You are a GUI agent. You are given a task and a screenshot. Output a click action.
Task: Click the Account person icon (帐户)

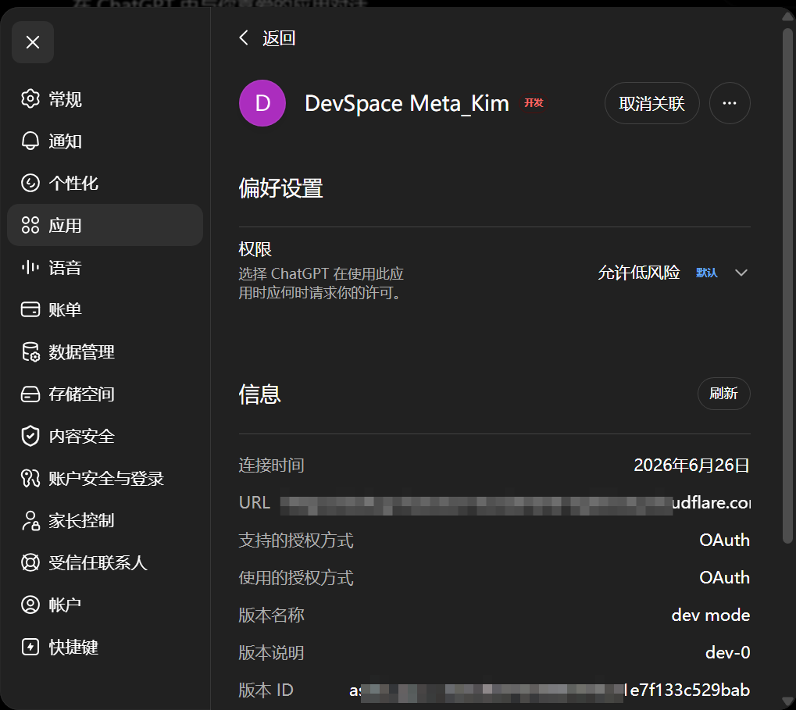pos(30,605)
